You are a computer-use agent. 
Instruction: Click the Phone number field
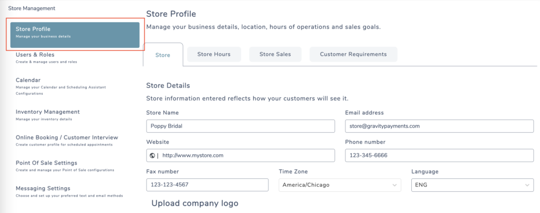click(x=439, y=155)
